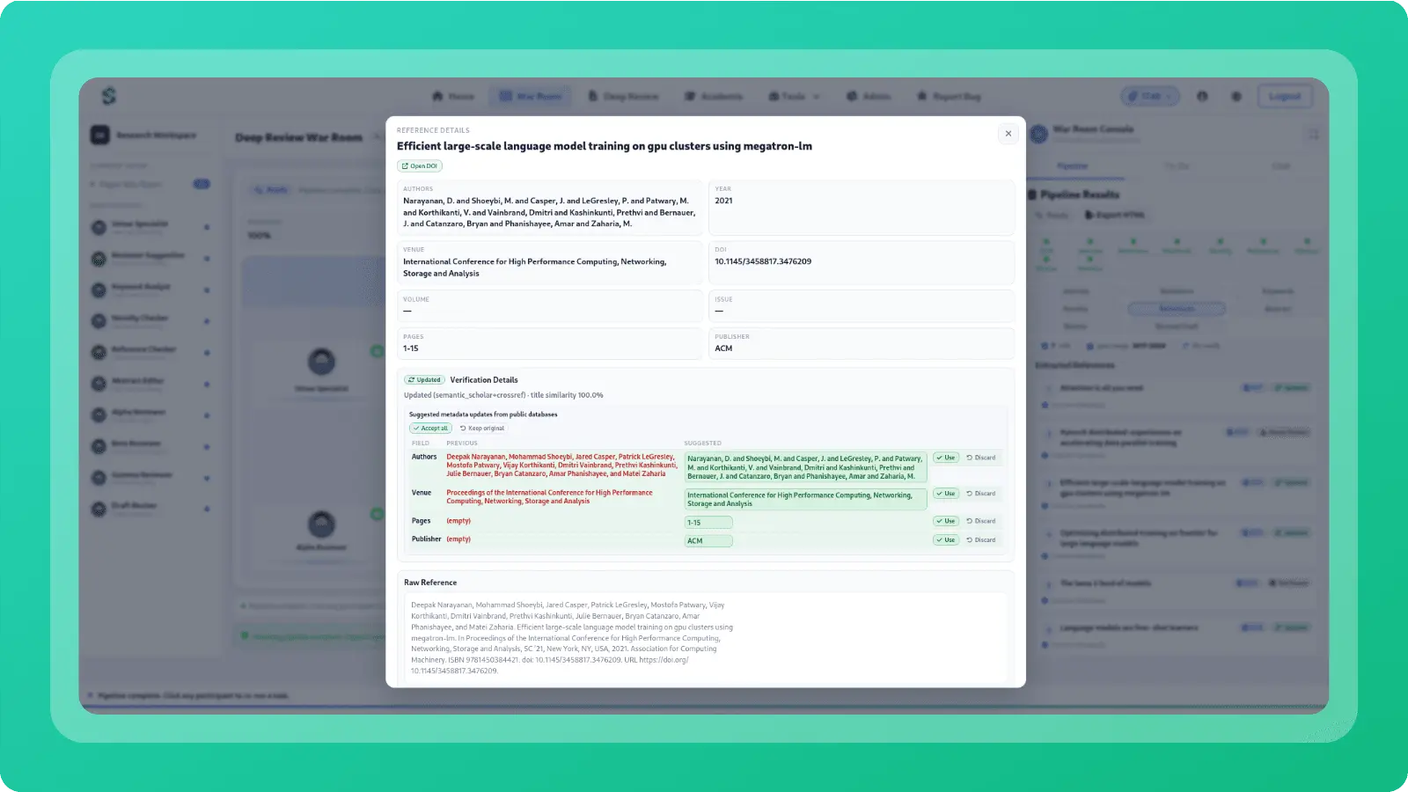This screenshot has height=792, width=1408.
Task: Click the suggested Publisher box 'ACM'
Action: pyautogui.click(x=708, y=541)
